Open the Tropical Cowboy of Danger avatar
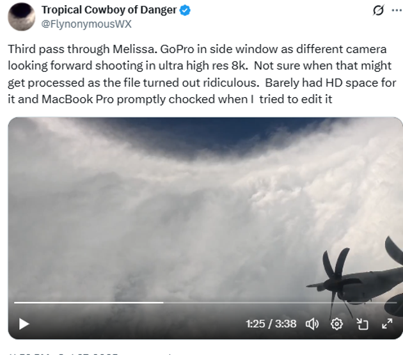The width and height of the screenshot is (403, 355). [x=22, y=17]
